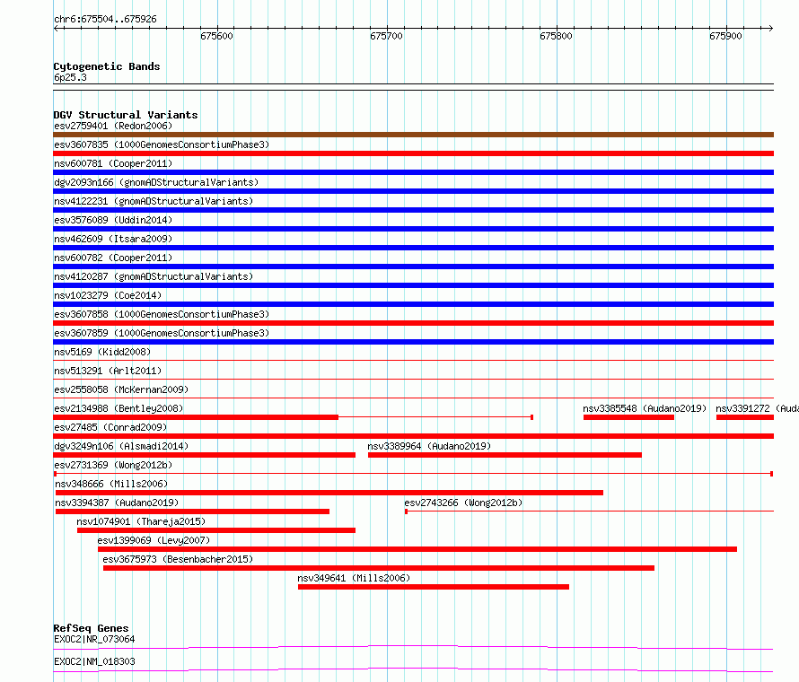Screen dimensions: 799x682
Task: Click the red bar under esv1399069
Action: point(417,549)
